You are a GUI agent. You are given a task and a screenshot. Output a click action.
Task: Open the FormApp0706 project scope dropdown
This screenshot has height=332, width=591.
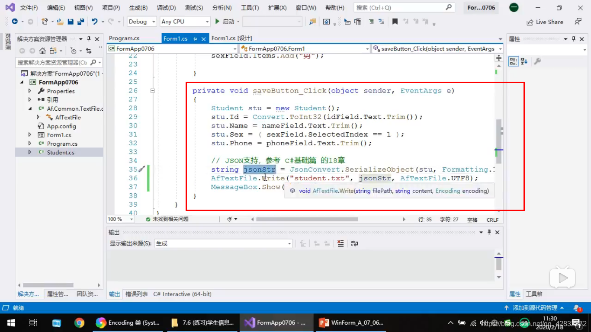tap(173, 49)
